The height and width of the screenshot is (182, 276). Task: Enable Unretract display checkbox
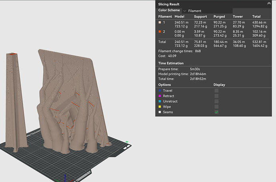pyautogui.click(x=216, y=101)
